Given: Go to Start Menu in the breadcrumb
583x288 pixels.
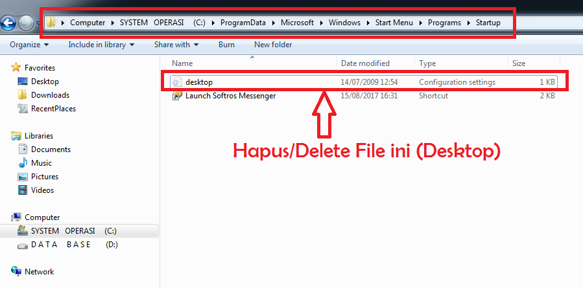Looking at the screenshot, I should tap(394, 23).
